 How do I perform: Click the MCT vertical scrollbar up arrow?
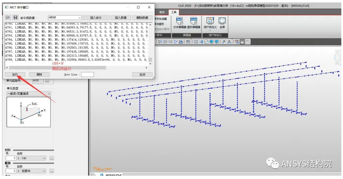(x=150, y=25)
